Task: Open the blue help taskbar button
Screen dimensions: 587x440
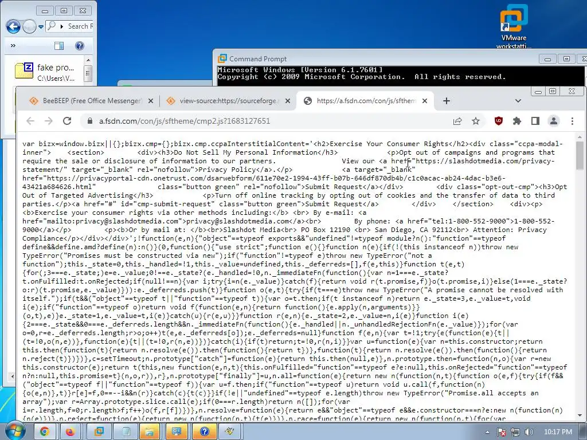Action: [x=205, y=432]
